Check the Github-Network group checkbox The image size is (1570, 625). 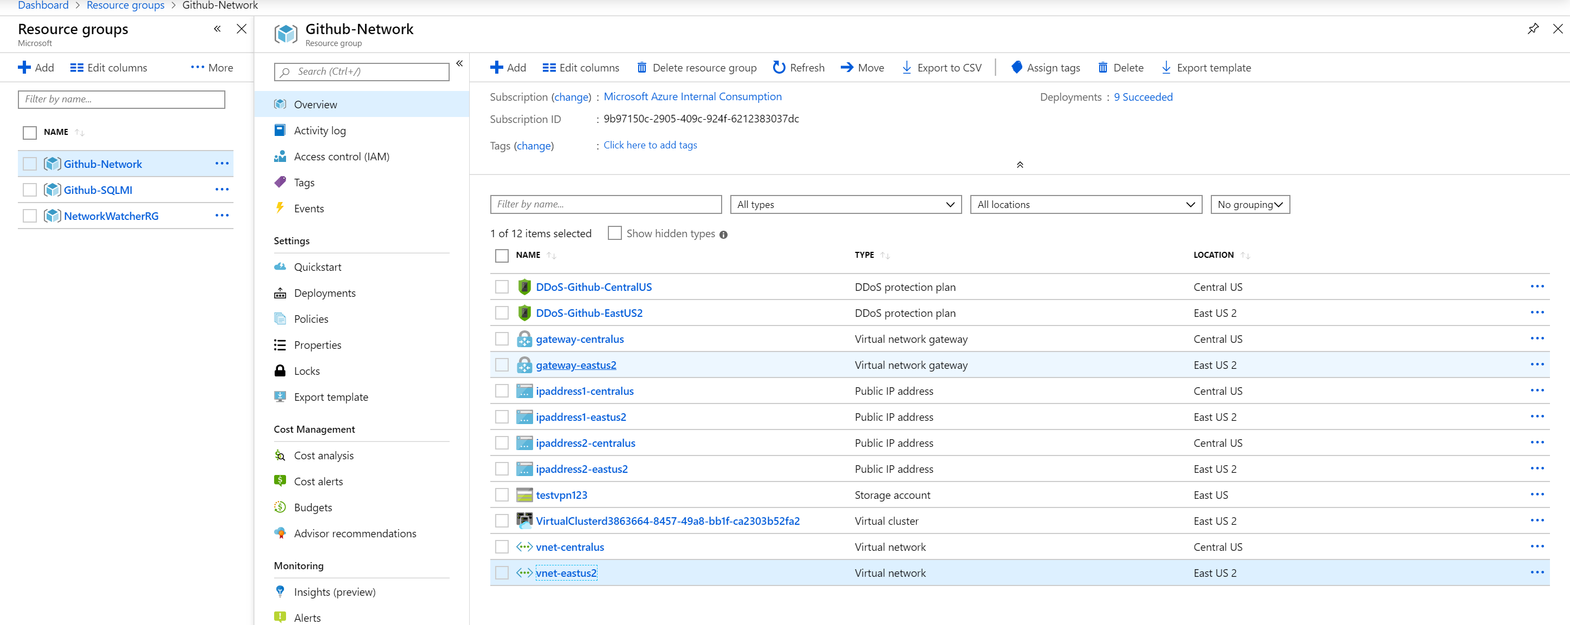click(29, 164)
